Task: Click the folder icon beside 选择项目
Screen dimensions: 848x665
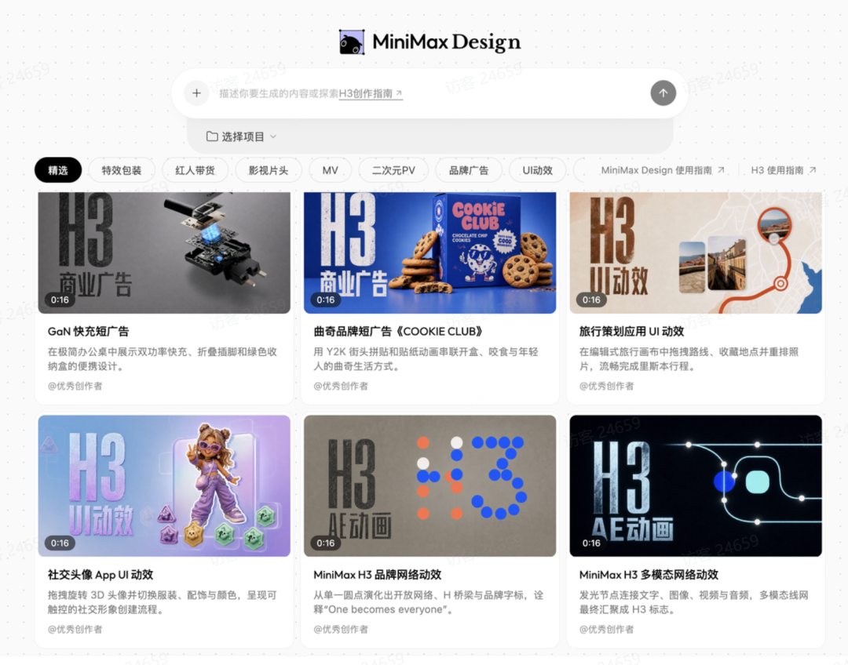Action: tap(212, 136)
